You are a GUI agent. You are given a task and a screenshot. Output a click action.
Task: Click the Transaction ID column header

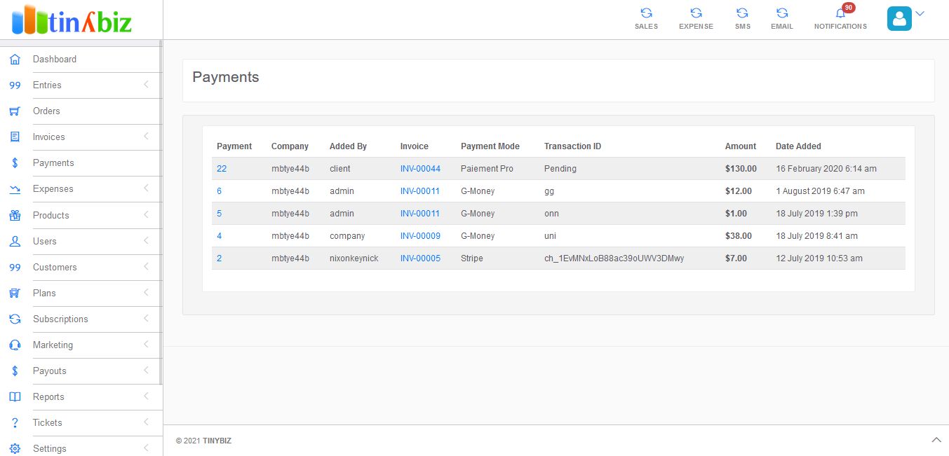572,146
